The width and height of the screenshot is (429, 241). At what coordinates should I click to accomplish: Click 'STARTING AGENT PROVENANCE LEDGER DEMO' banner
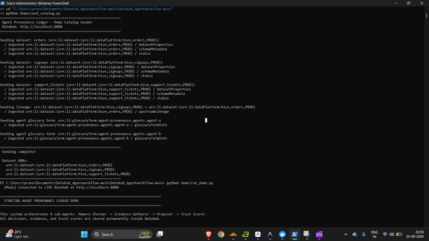(41, 201)
